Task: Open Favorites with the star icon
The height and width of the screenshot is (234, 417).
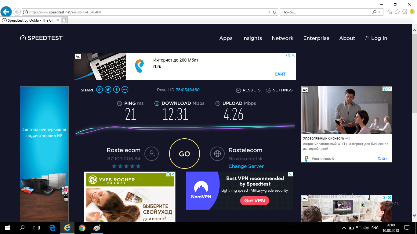Action: click(x=397, y=12)
